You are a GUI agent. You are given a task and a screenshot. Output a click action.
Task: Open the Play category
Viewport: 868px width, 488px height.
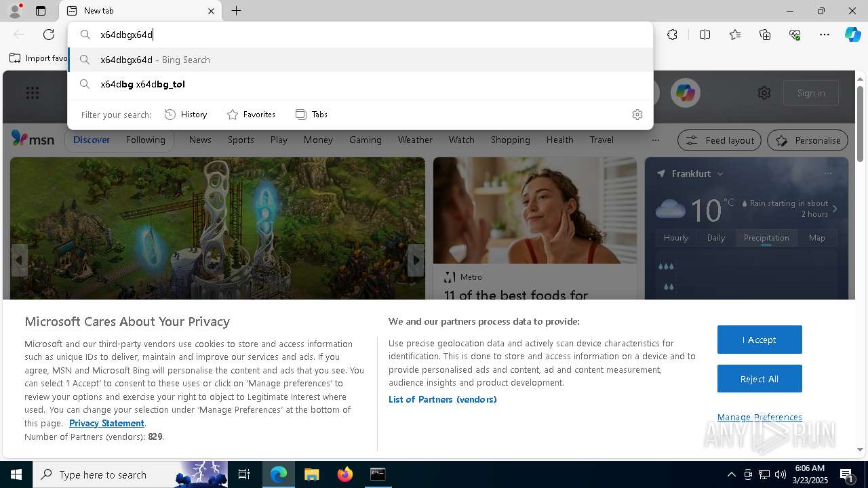279,140
